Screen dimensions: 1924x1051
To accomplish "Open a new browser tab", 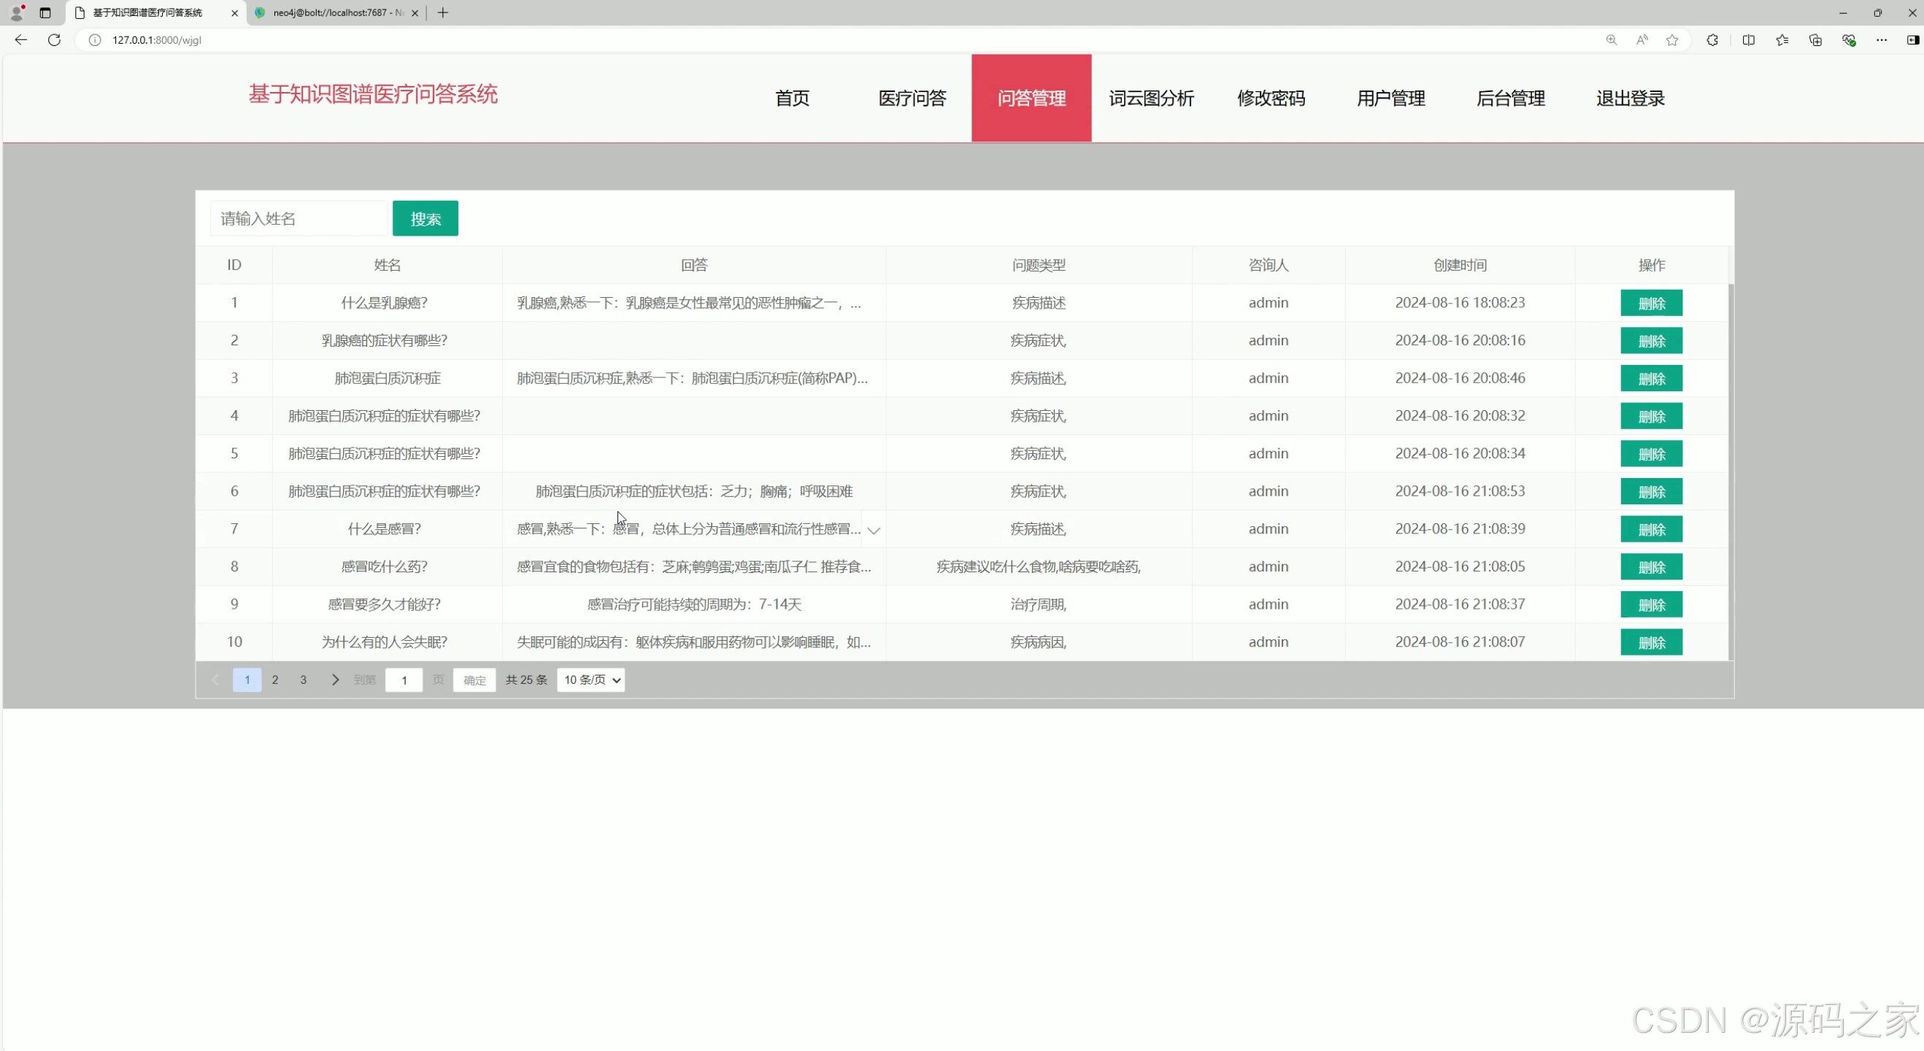I will pos(443,12).
